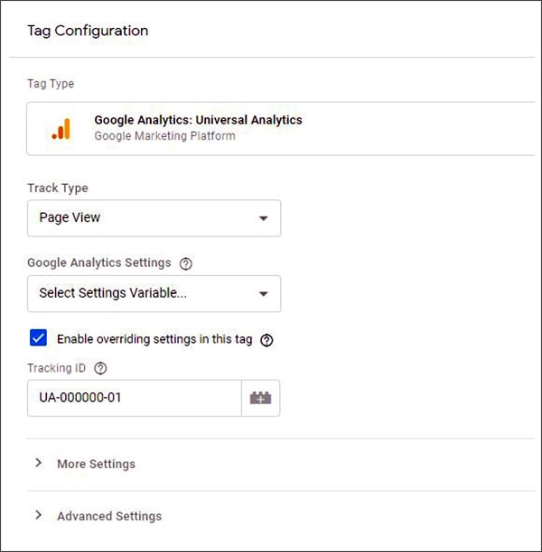Open variable picker brick icon for Tracking ID
The width and height of the screenshot is (542, 552).
point(260,398)
